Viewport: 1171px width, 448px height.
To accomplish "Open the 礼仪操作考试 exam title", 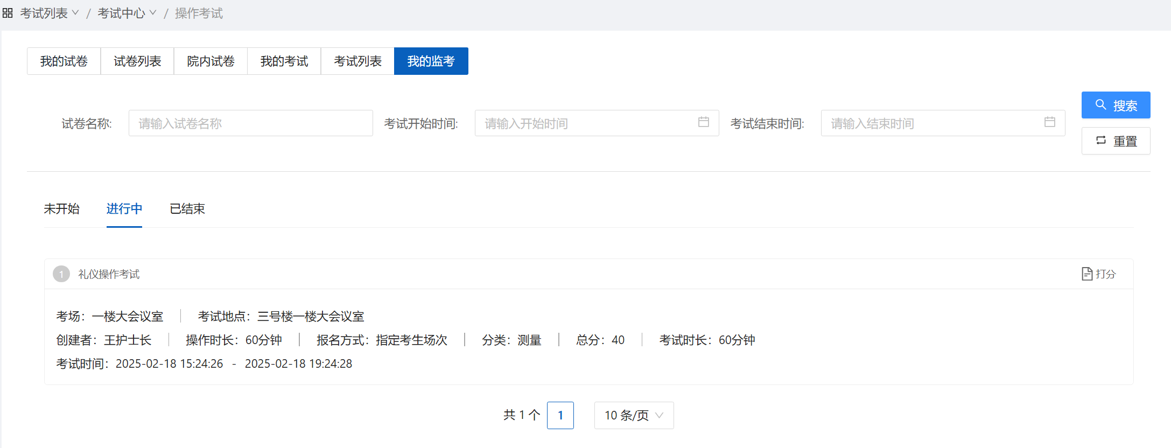I will (x=109, y=275).
